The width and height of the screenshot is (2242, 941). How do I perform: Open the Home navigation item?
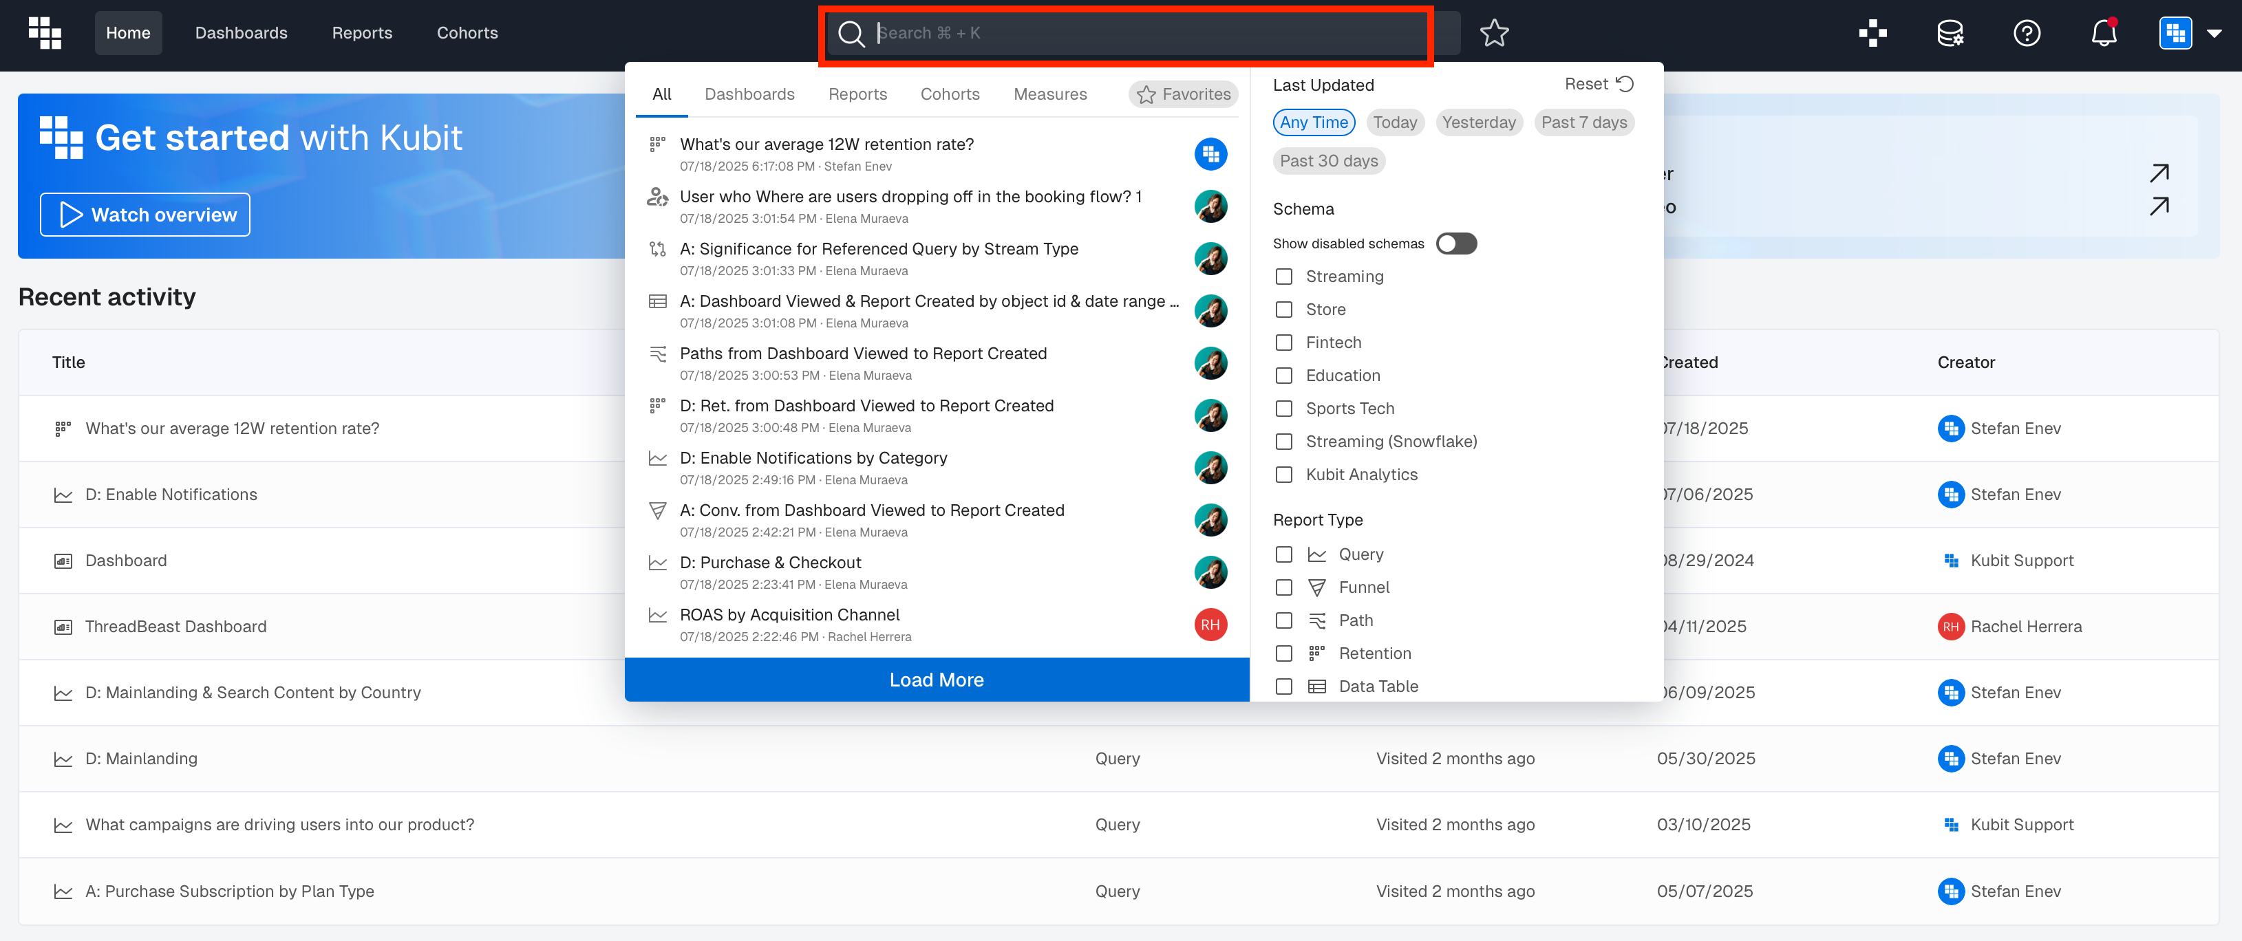[x=128, y=33]
